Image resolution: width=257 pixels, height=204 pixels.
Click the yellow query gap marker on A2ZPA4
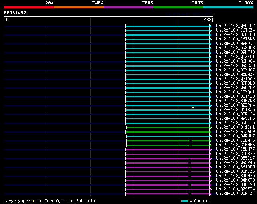point(193,107)
